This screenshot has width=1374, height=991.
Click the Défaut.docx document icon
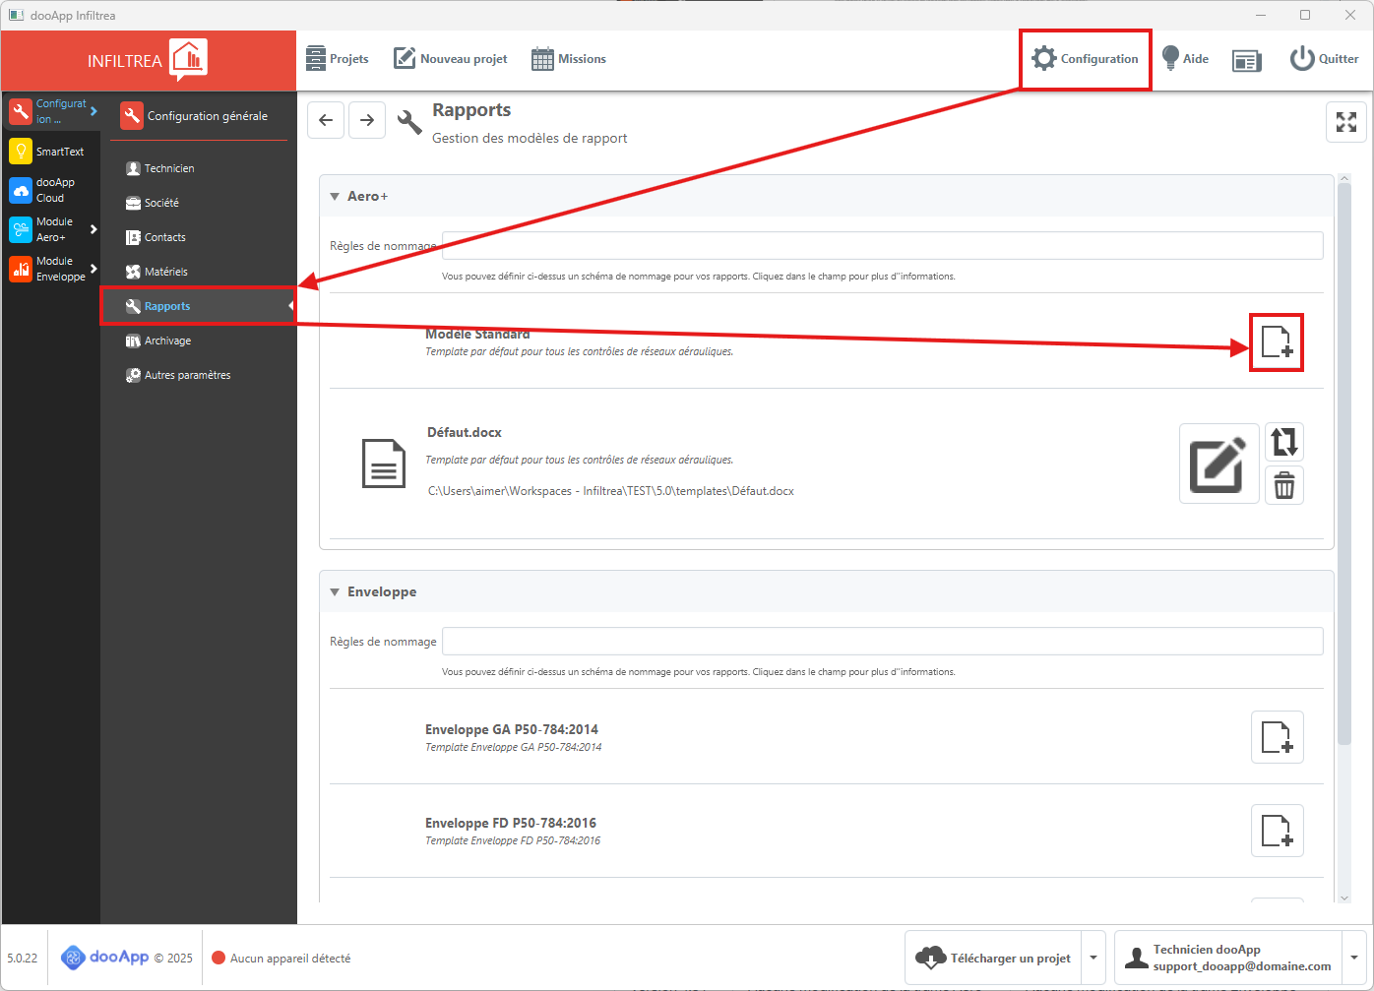384,463
